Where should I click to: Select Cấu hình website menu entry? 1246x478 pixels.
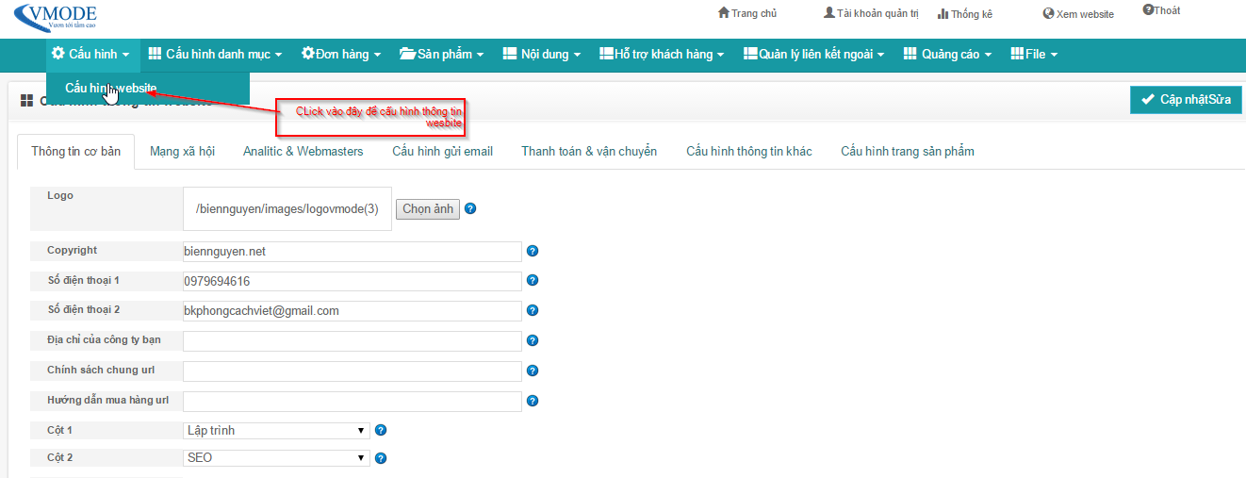click(x=110, y=88)
